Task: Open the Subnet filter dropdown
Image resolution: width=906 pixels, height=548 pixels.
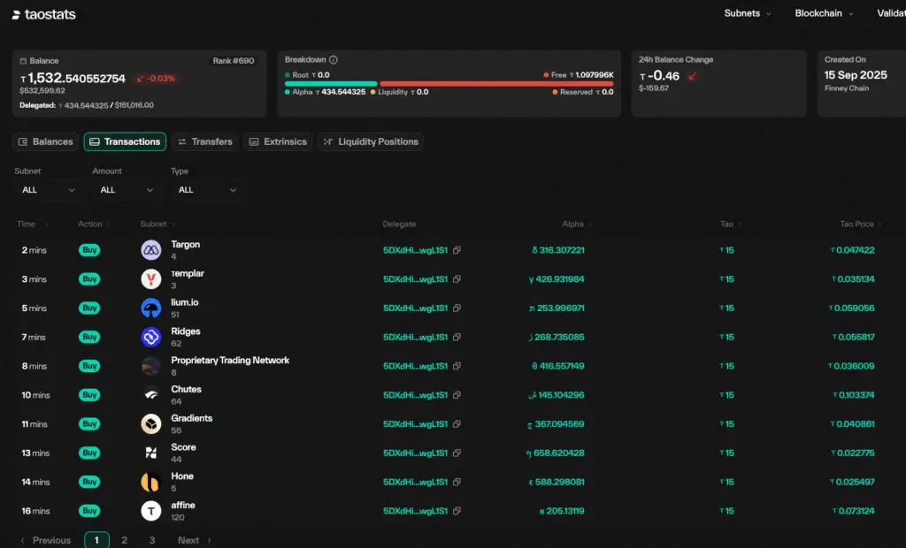Action: [46, 190]
